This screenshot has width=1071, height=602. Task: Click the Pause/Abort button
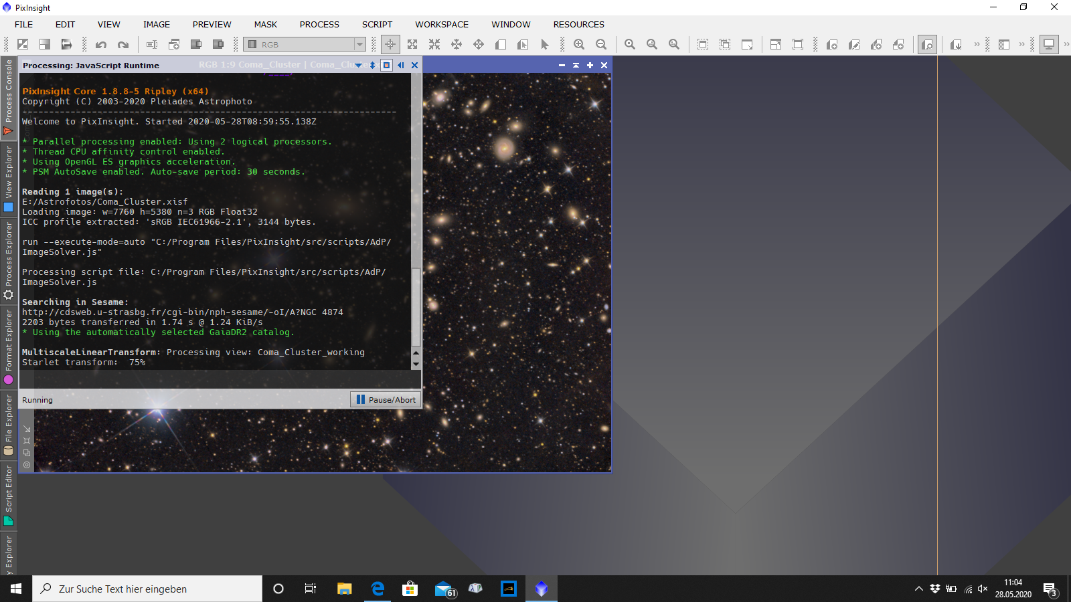(x=386, y=399)
